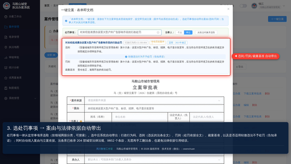Click the 系统管理 gear icon
The height and width of the screenshot is (164, 291).
pyautogui.click(x=6, y=98)
